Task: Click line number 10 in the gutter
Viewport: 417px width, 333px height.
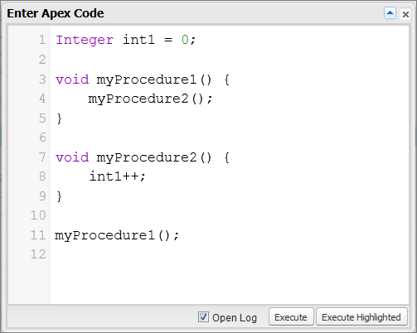Action: [38, 215]
